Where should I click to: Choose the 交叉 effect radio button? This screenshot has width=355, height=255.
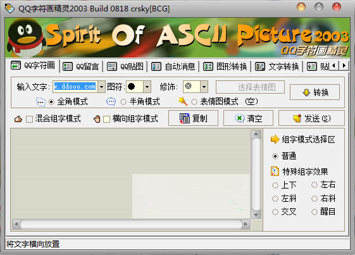(x=275, y=212)
